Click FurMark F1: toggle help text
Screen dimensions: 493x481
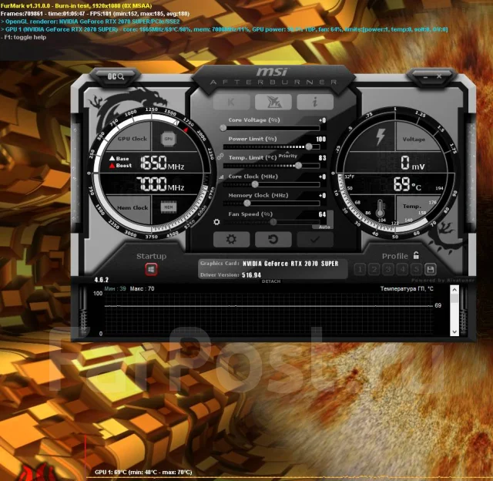pyautogui.click(x=24, y=37)
